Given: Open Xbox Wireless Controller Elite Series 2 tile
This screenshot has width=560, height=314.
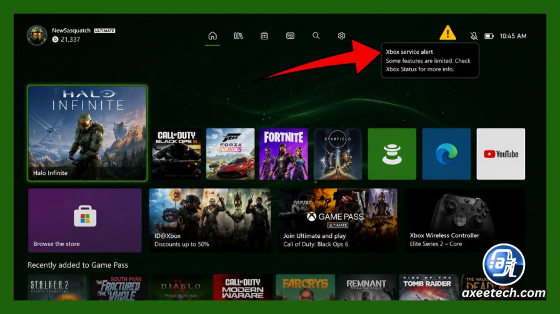Looking at the screenshot, I should tap(465, 220).
